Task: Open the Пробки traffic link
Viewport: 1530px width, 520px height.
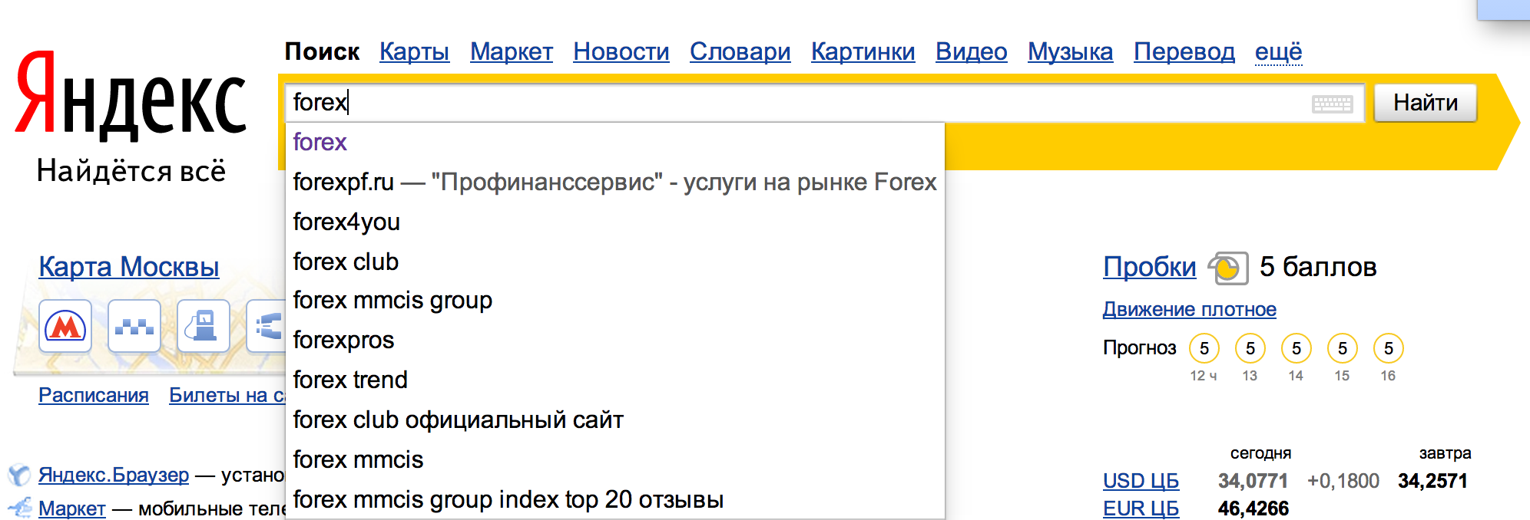Action: click(1149, 267)
